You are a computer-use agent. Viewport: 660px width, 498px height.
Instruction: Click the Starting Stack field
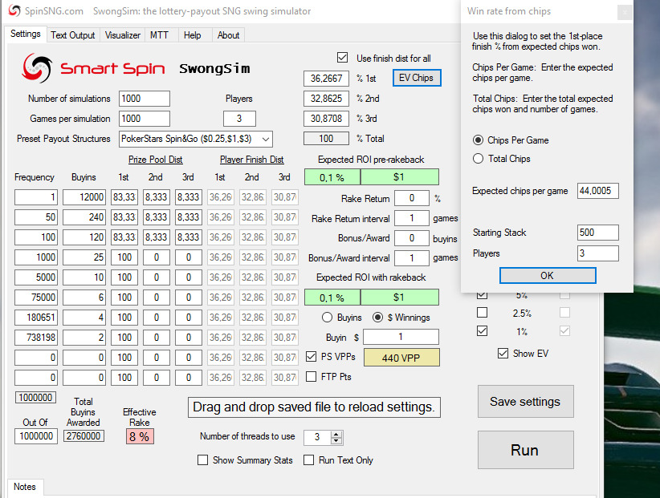point(597,233)
